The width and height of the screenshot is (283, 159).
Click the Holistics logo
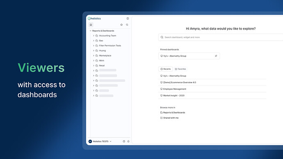[x=94, y=18]
